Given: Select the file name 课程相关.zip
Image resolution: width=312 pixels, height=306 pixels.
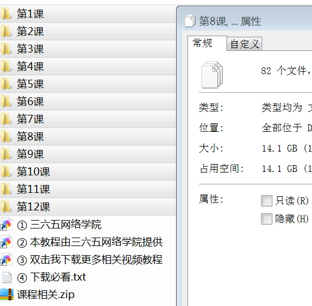Looking at the screenshot, I should [46, 295].
